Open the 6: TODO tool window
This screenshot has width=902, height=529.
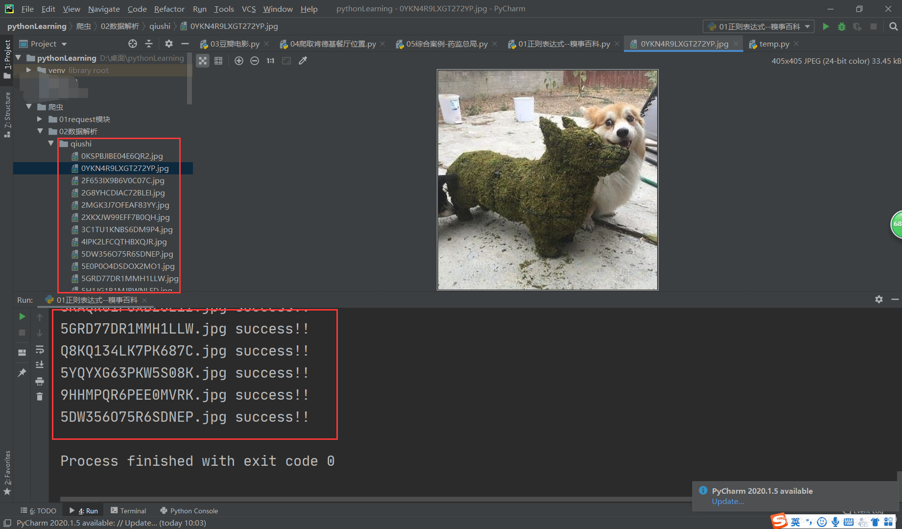click(38, 510)
